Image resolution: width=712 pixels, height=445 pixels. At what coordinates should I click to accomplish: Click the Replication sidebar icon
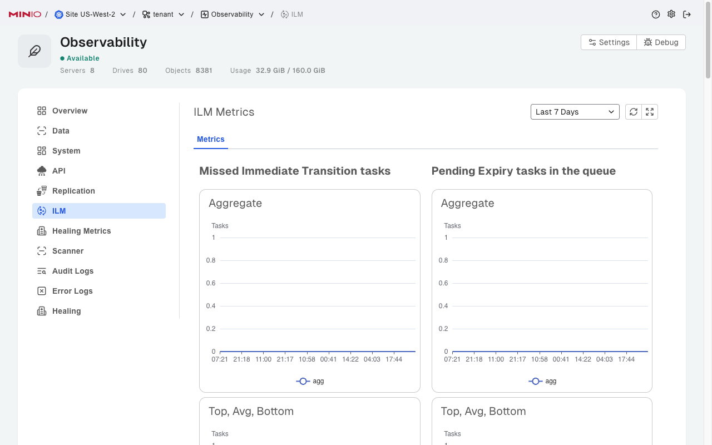[42, 191]
